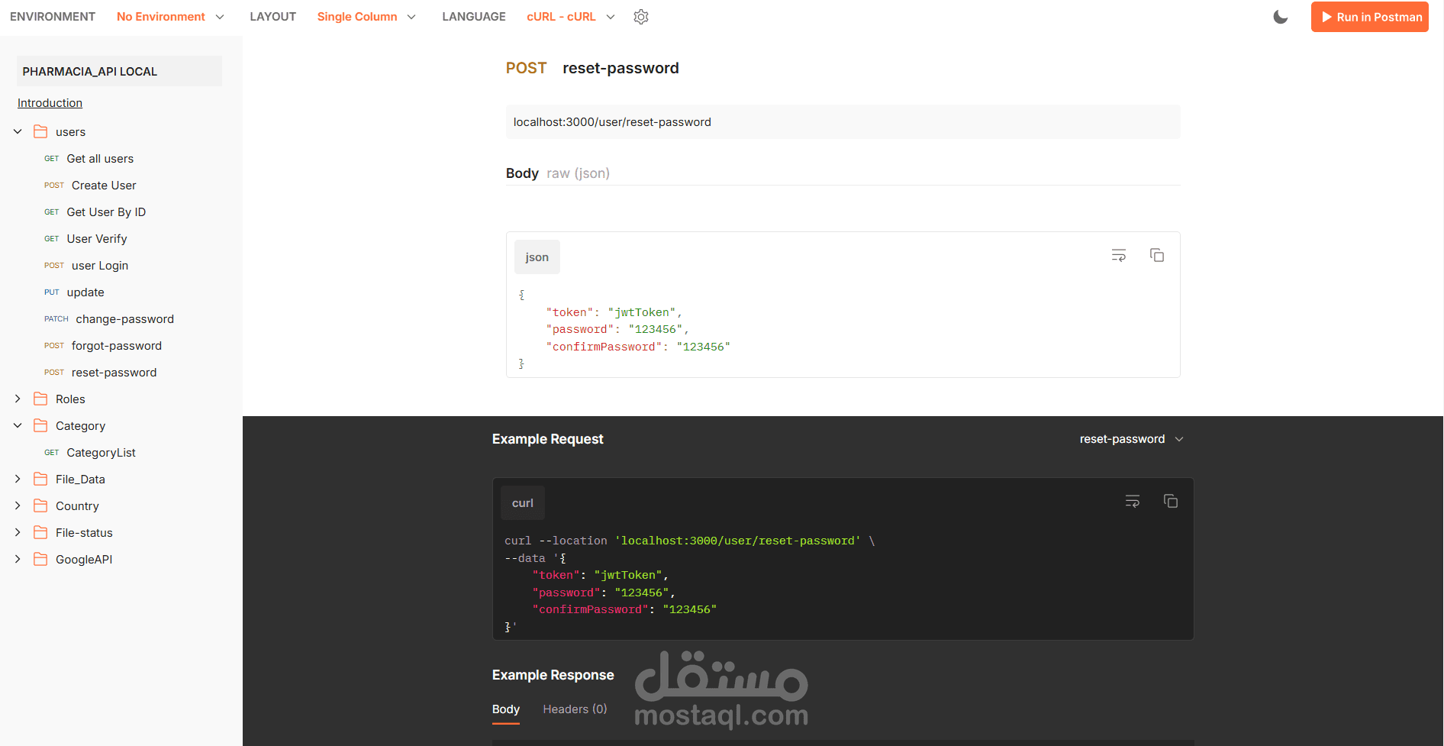The image size is (1444, 746).
Task: Toggle word wrap in json body block
Action: coord(1119,255)
